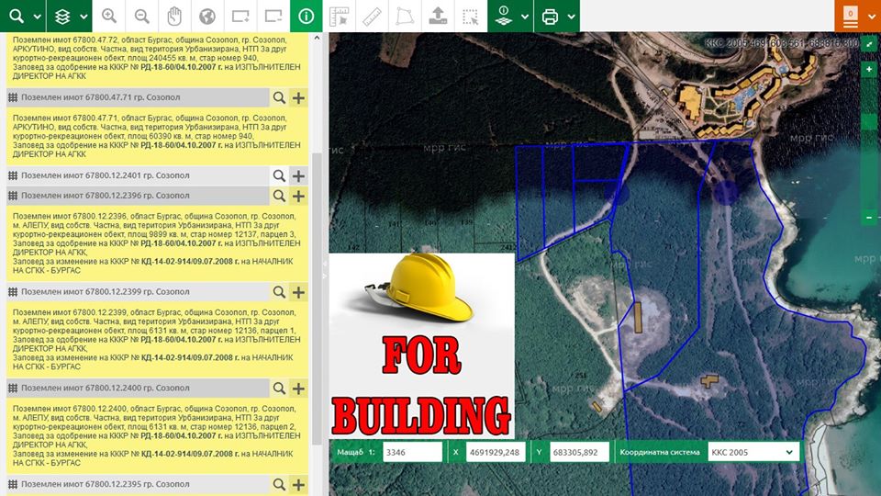881x496 pixels.
Task: Add parcel 67800.12.2399 with plus button
Action: pos(298,292)
